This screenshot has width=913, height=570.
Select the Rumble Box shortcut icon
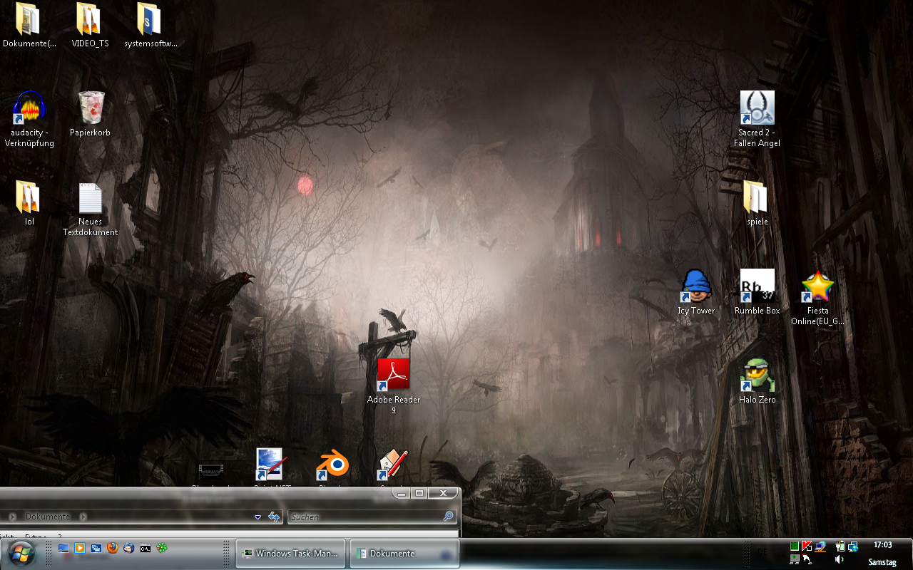click(757, 286)
